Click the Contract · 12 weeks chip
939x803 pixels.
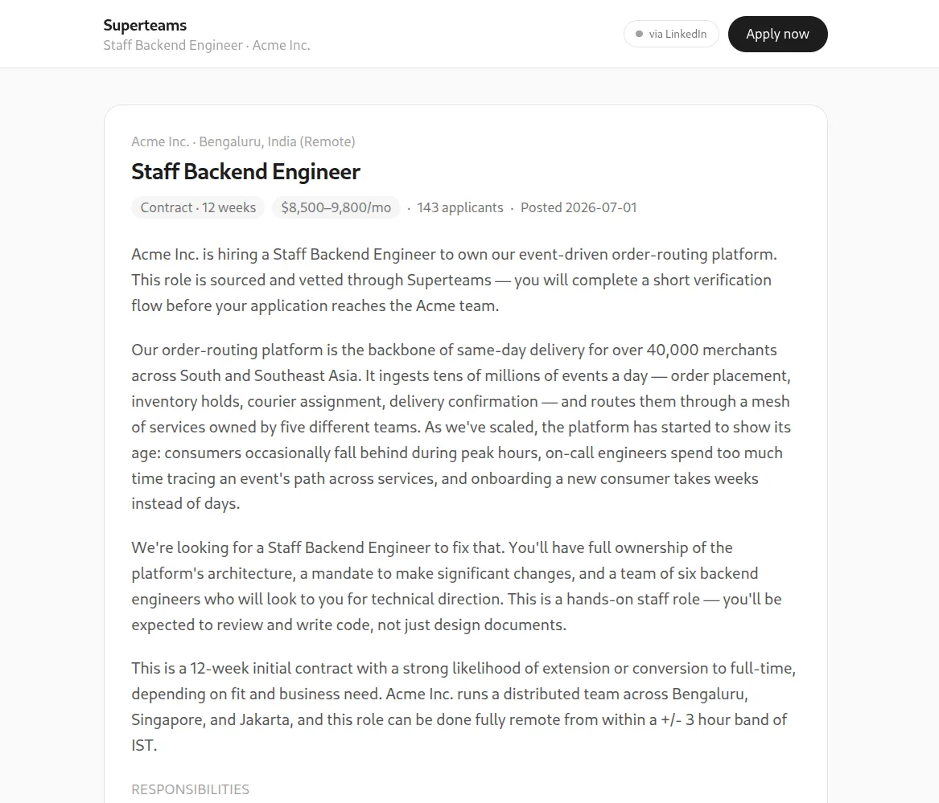pos(198,207)
